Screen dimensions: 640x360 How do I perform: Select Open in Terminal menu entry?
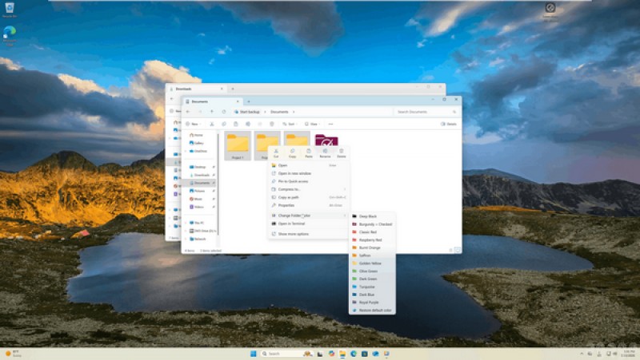(x=291, y=224)
